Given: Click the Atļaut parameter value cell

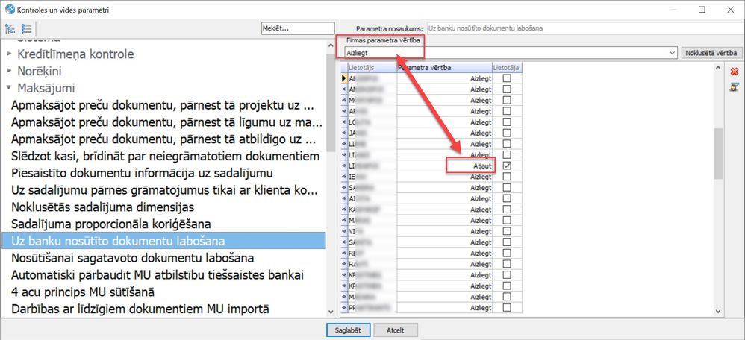Looking at the screenshot, I should [x=444, y=166].
